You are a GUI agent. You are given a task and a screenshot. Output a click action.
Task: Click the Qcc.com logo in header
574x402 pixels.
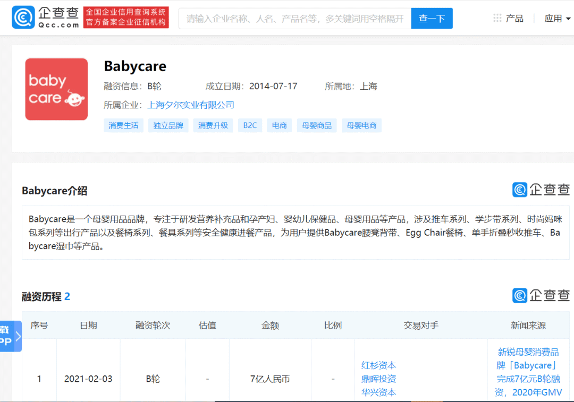(46, 18)
